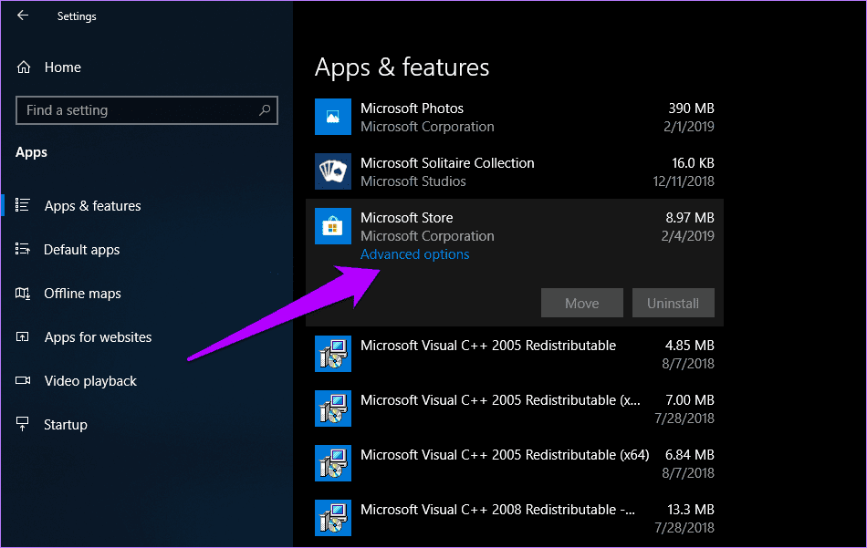Image resolution: width=867 pixels, height=548 pixels.
Task: Click the Apps & features list icon
Action: [x=23, y=205]
